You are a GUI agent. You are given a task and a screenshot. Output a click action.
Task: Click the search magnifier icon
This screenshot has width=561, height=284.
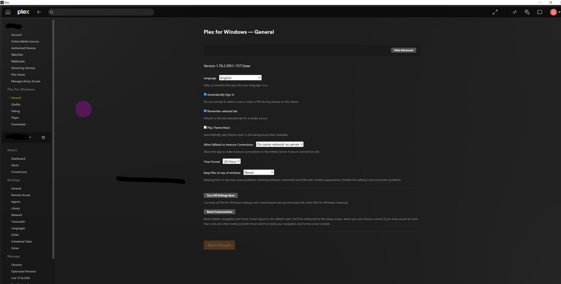[51, 12]
